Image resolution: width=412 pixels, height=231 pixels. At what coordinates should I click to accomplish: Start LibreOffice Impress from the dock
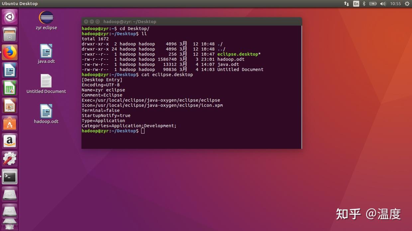pyautogui.click(x=10, y=106)
